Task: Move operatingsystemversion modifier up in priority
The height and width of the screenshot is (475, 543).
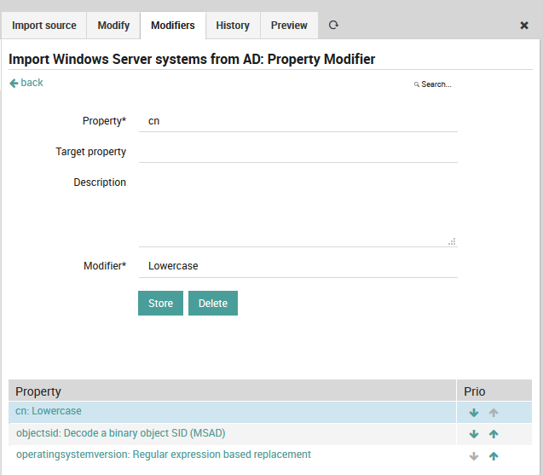Action: (x=494, y=456)
